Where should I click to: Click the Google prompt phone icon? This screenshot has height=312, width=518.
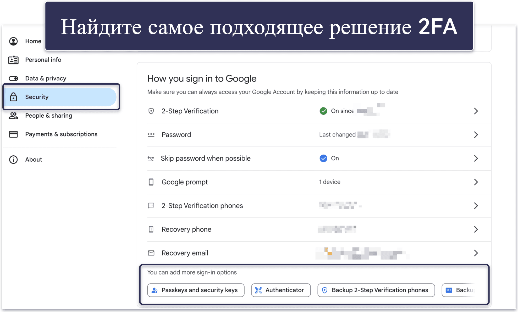click(x=151, y=182)
